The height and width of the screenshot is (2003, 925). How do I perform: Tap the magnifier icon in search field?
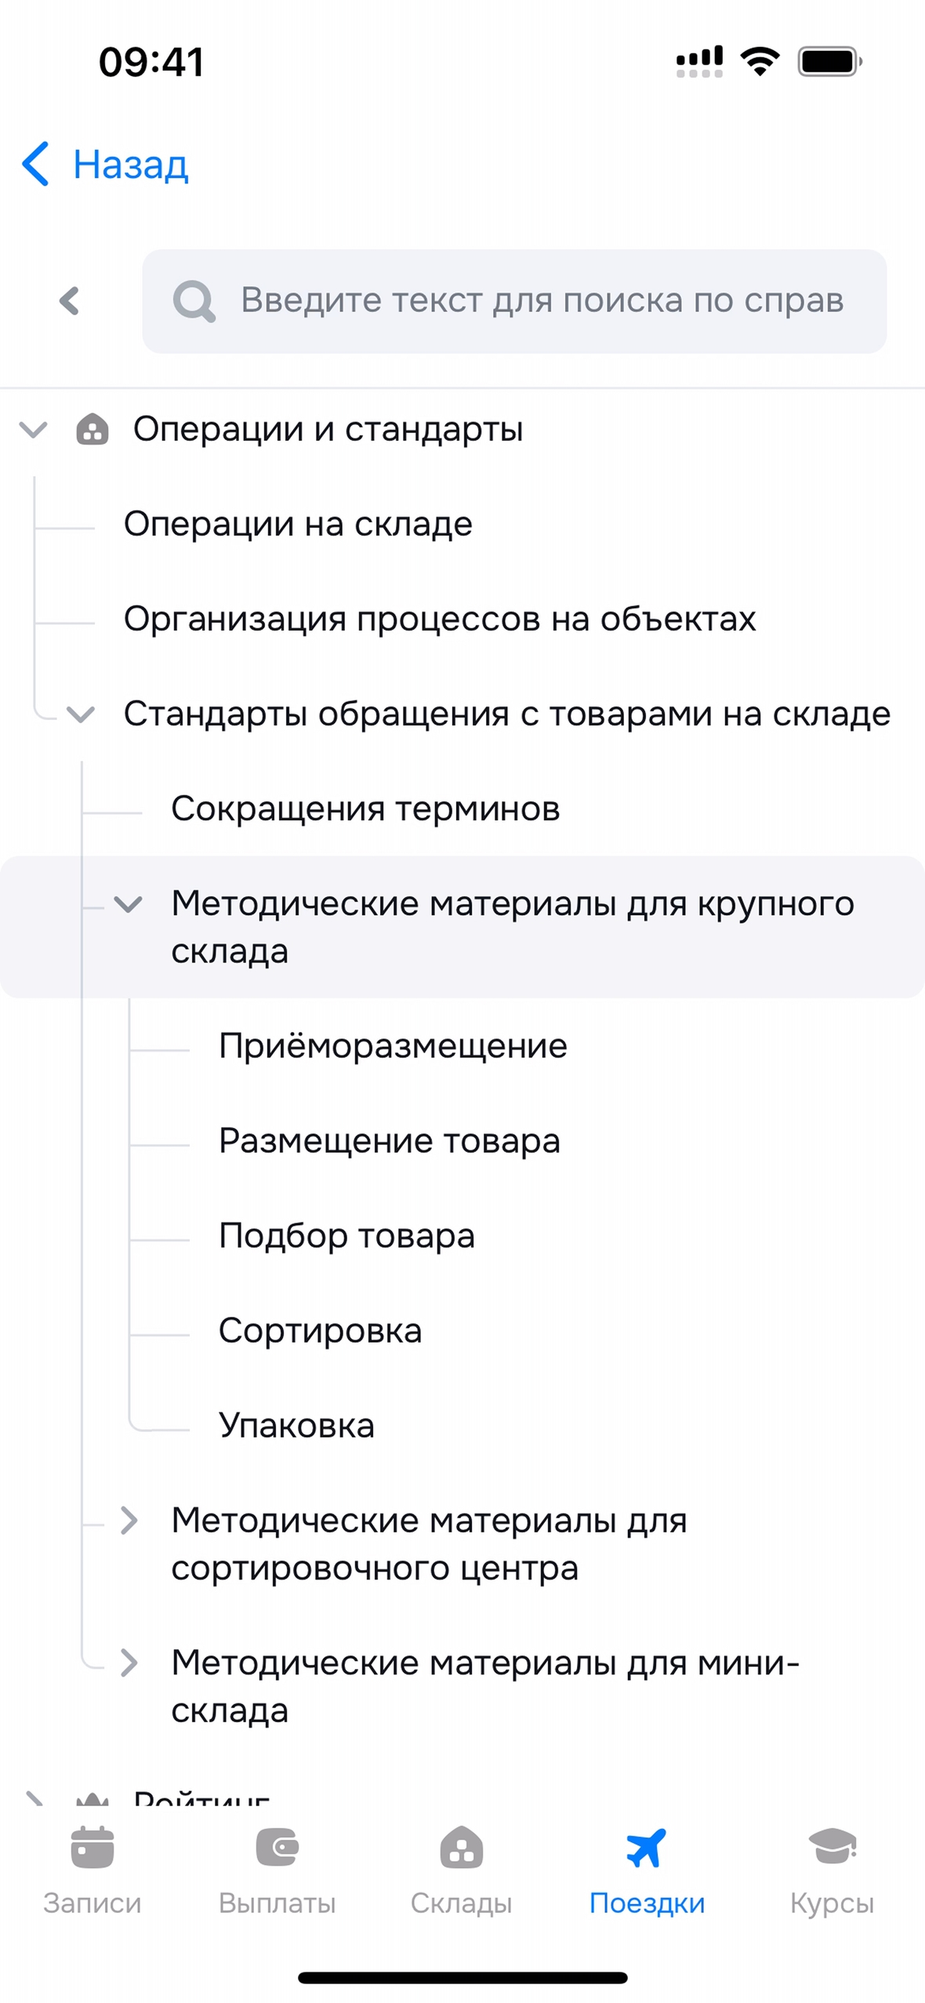[194, 300]
